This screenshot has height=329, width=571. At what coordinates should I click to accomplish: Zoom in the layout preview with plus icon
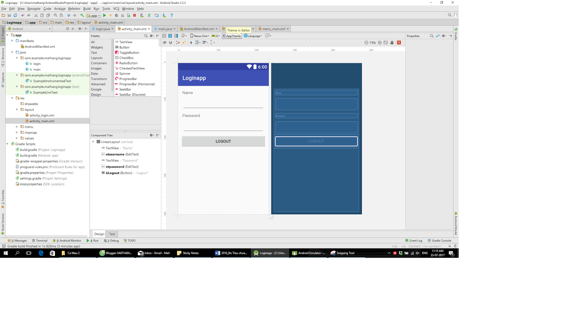(x=380, y=42)
